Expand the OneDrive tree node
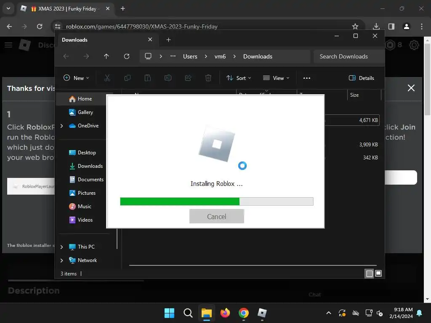Image resolution: width=431 pixels, height=323 pixels. 61,126
